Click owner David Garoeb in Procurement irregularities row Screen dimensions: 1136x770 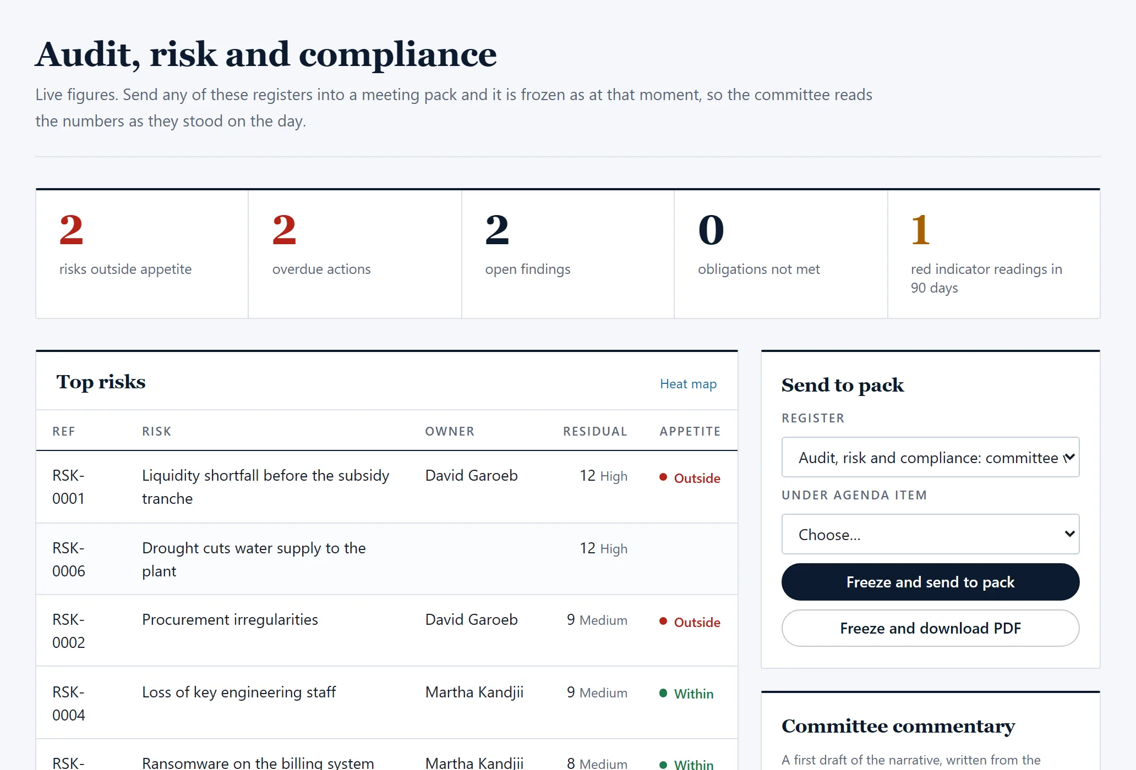(x=472, y=620)
